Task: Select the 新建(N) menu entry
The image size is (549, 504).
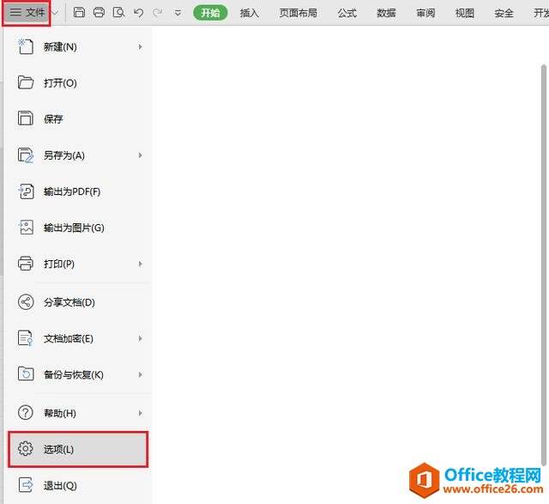Action: pos(78,46)
